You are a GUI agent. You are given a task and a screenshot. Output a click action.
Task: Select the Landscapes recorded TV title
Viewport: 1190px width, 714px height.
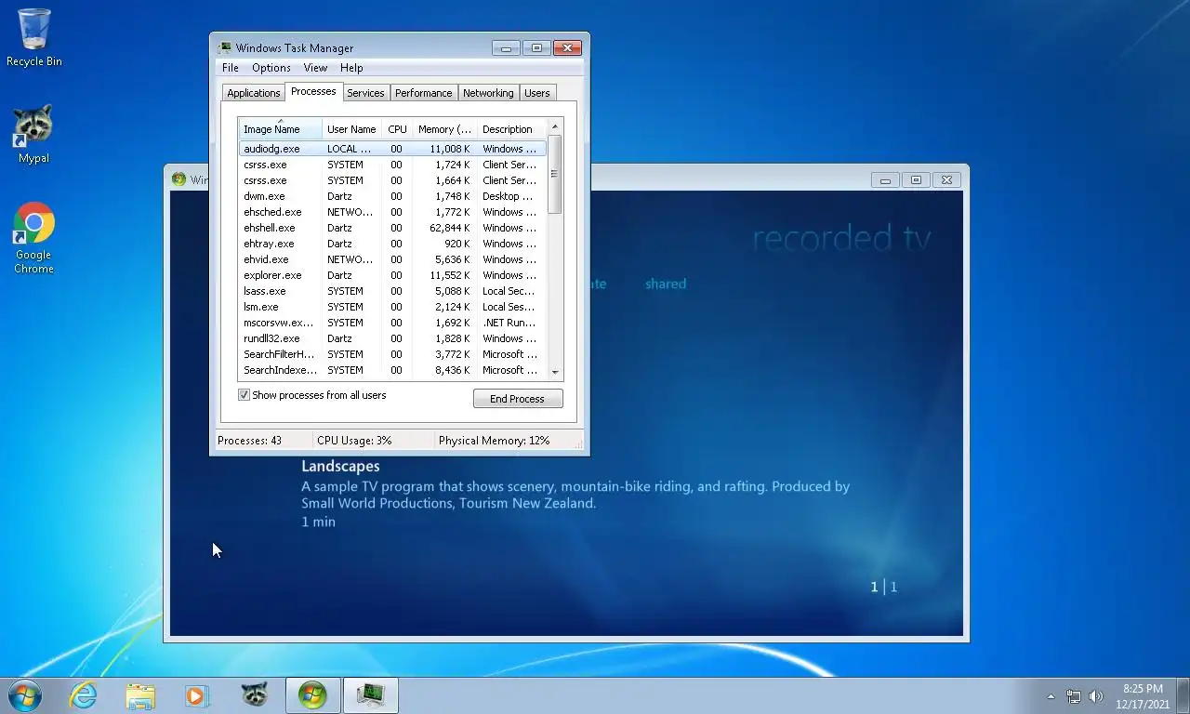pyautogui.click(x=340, y=466)
